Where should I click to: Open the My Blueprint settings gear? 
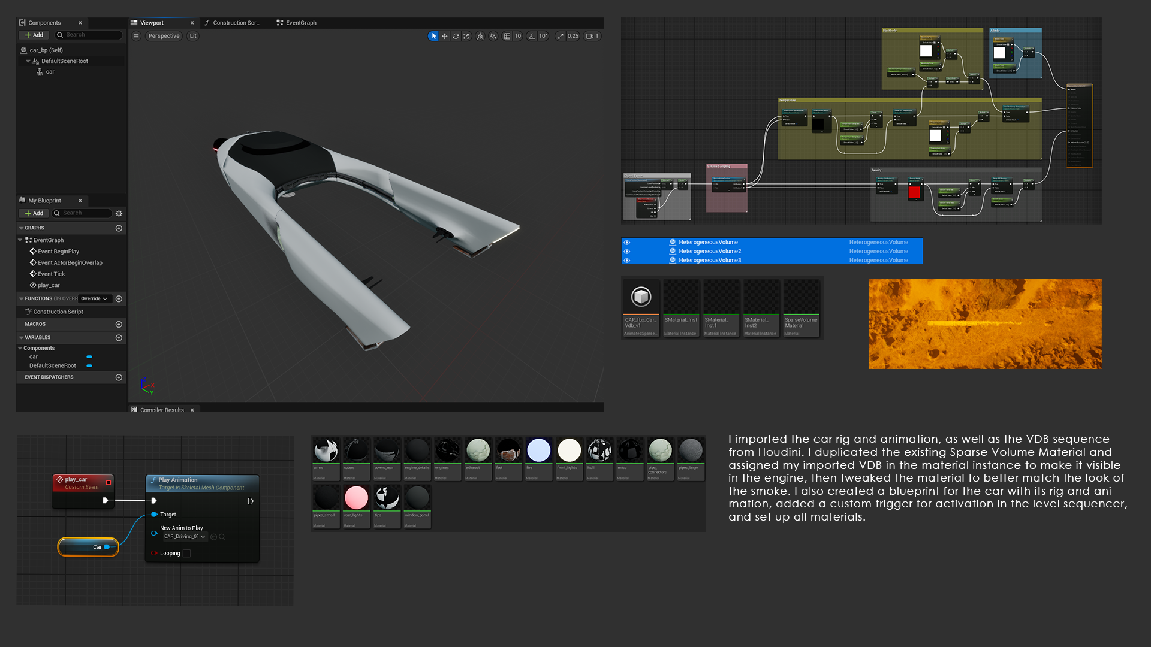click(119, 213)
